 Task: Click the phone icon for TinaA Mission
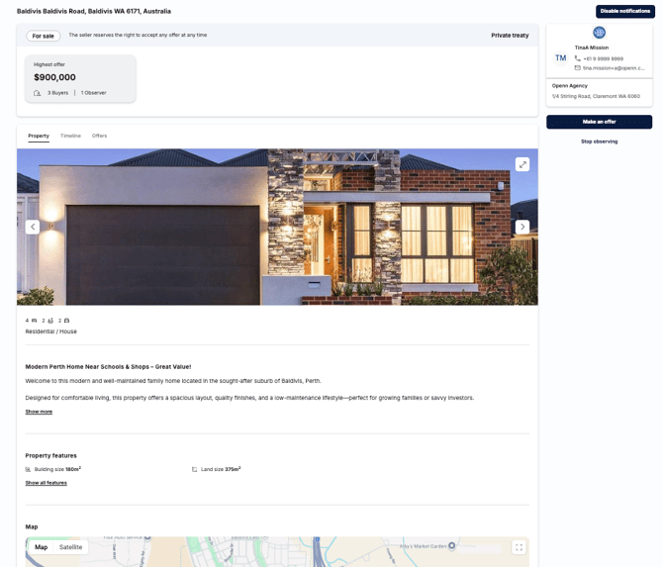pos(578,58)
